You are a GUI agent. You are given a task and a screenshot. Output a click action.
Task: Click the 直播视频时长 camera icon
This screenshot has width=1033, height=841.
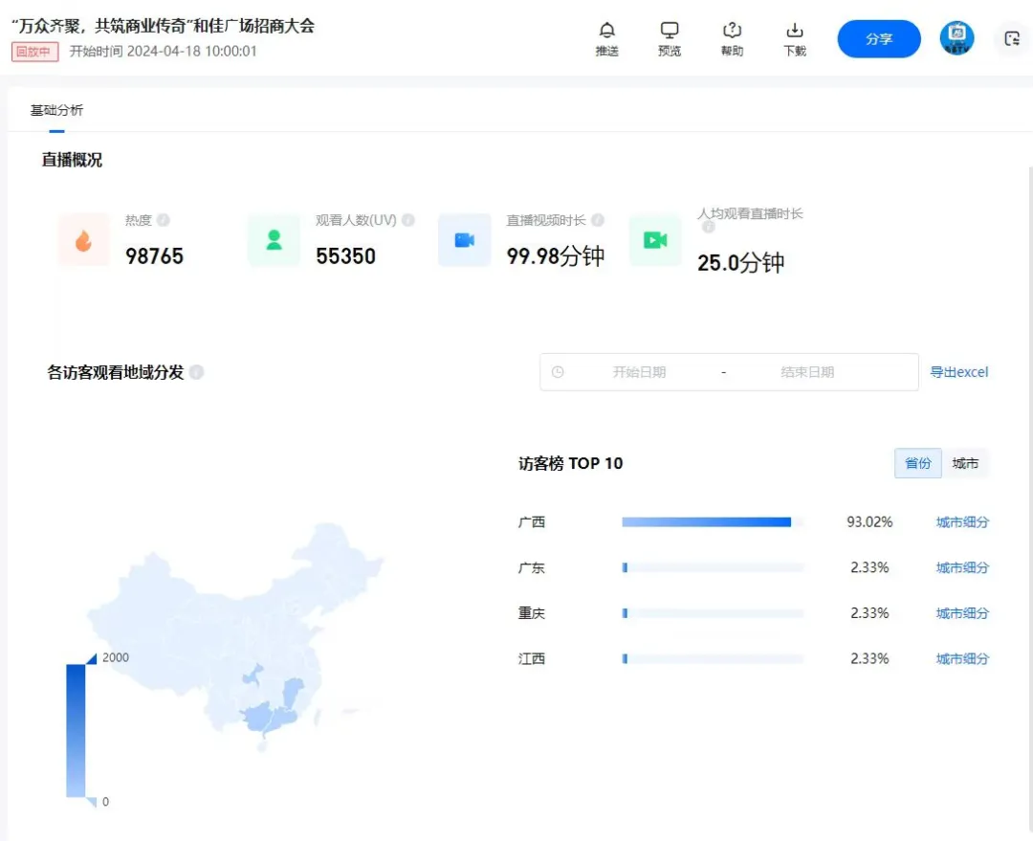click(464, 240)
